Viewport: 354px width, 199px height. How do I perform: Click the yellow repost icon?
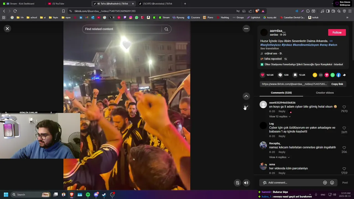(315, 75)
